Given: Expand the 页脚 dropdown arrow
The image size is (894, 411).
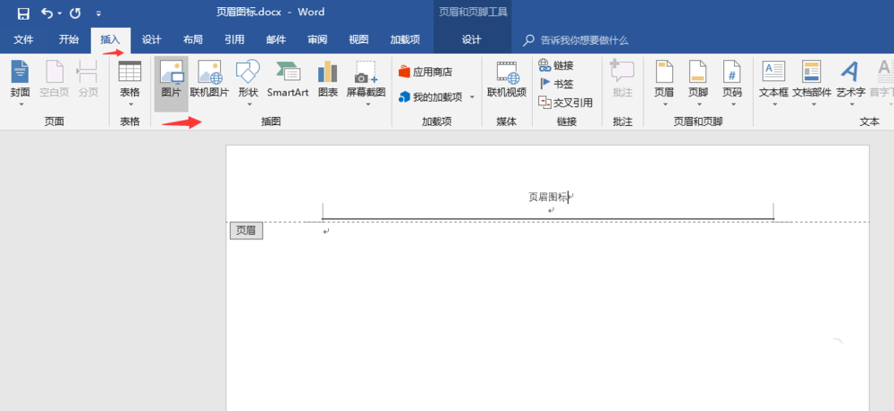Looking at the screenshot, I should click(698, 105).
